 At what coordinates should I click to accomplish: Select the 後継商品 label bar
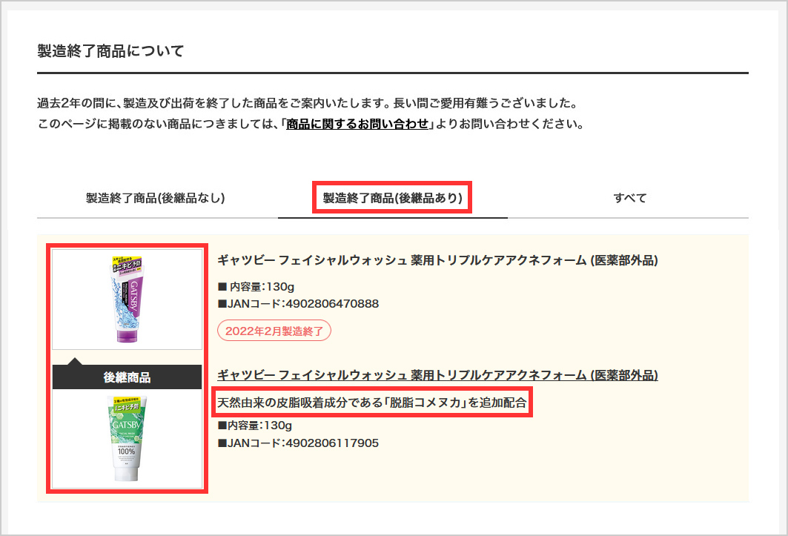(x=128, y=377)
